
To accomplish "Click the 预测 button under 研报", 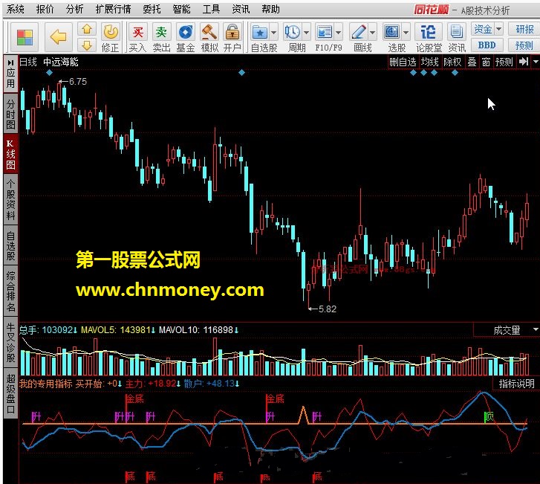I will click(x=524, y=45).
